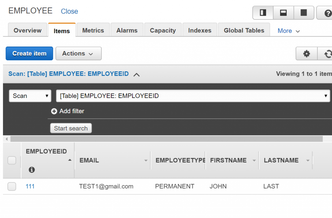
Task: Collapse the Scan section with its chevron
Action: click(x=136, y=74)
